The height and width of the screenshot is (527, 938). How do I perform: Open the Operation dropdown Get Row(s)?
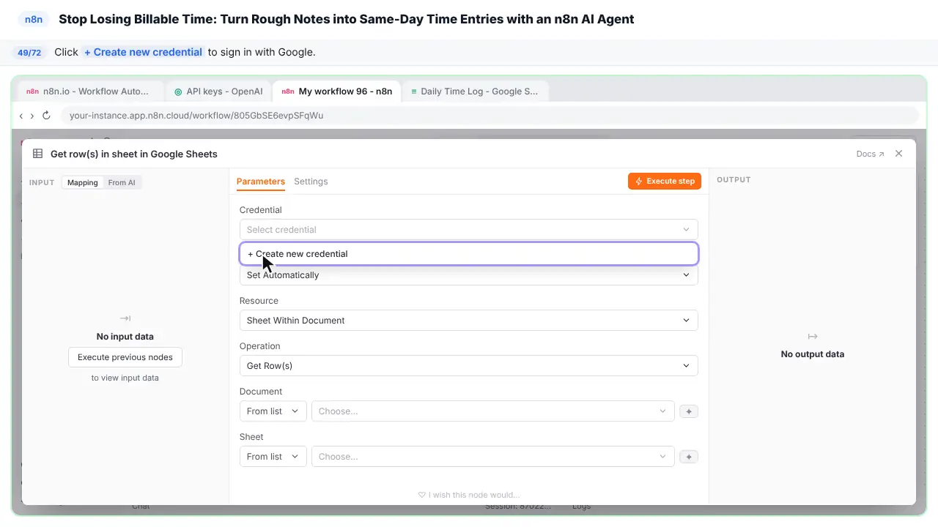[x=469, y=366]
